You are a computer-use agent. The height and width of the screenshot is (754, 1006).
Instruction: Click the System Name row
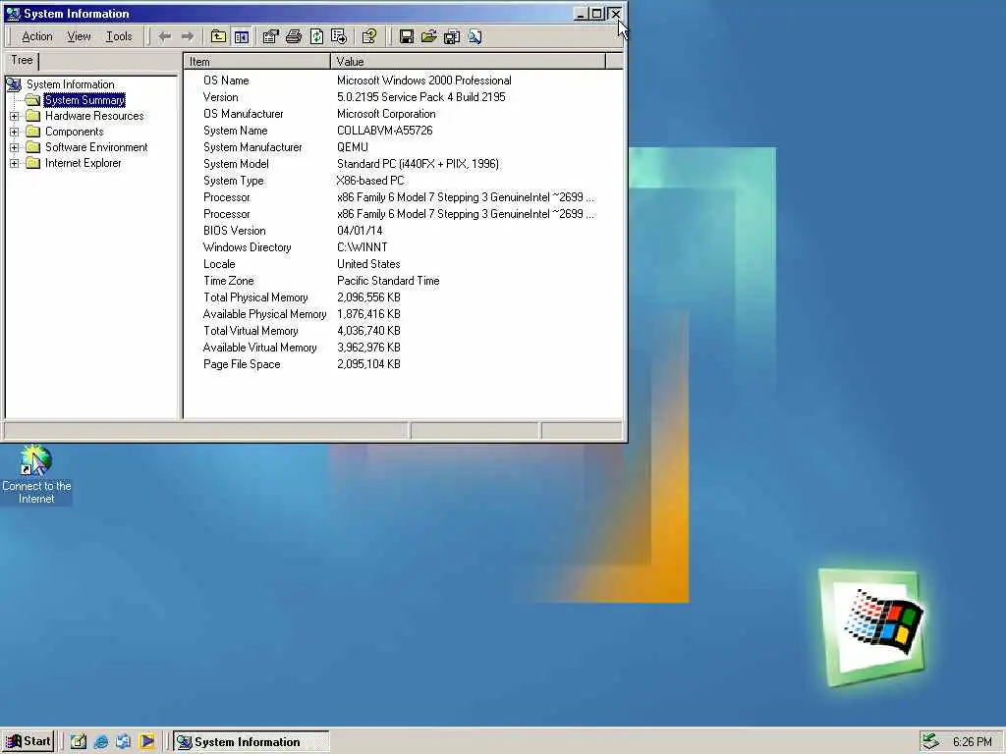(403, 131)
